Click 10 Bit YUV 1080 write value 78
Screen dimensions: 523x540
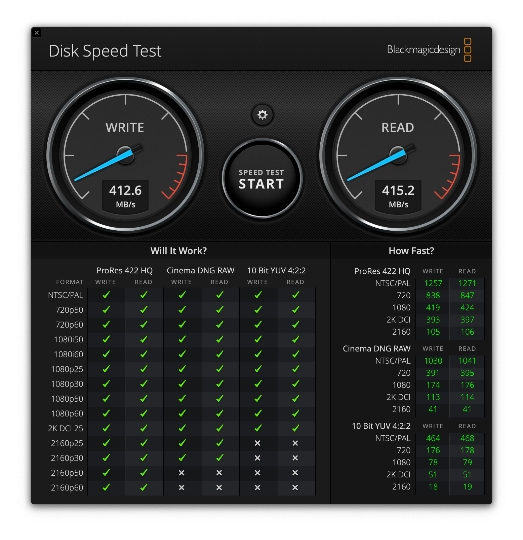433,463
